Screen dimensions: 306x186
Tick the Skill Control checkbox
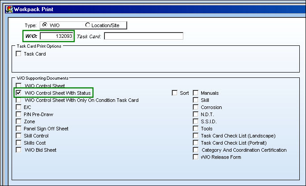pyautogui.click(x=18, y=136)
